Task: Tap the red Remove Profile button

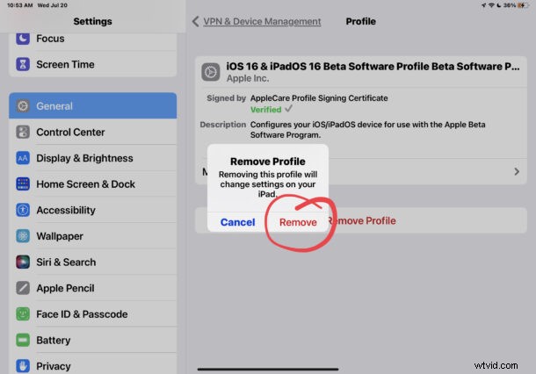Action: pyautogui.click(x=361, y=220)
